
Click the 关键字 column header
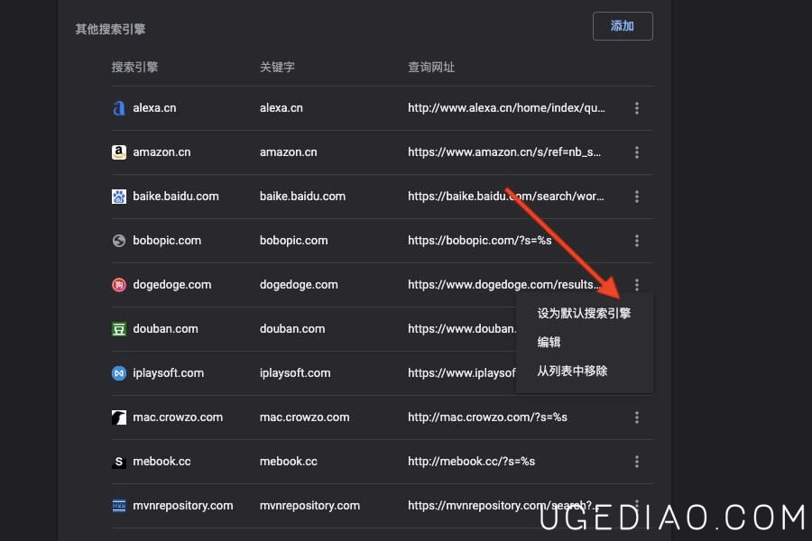[x=277, y=68]
